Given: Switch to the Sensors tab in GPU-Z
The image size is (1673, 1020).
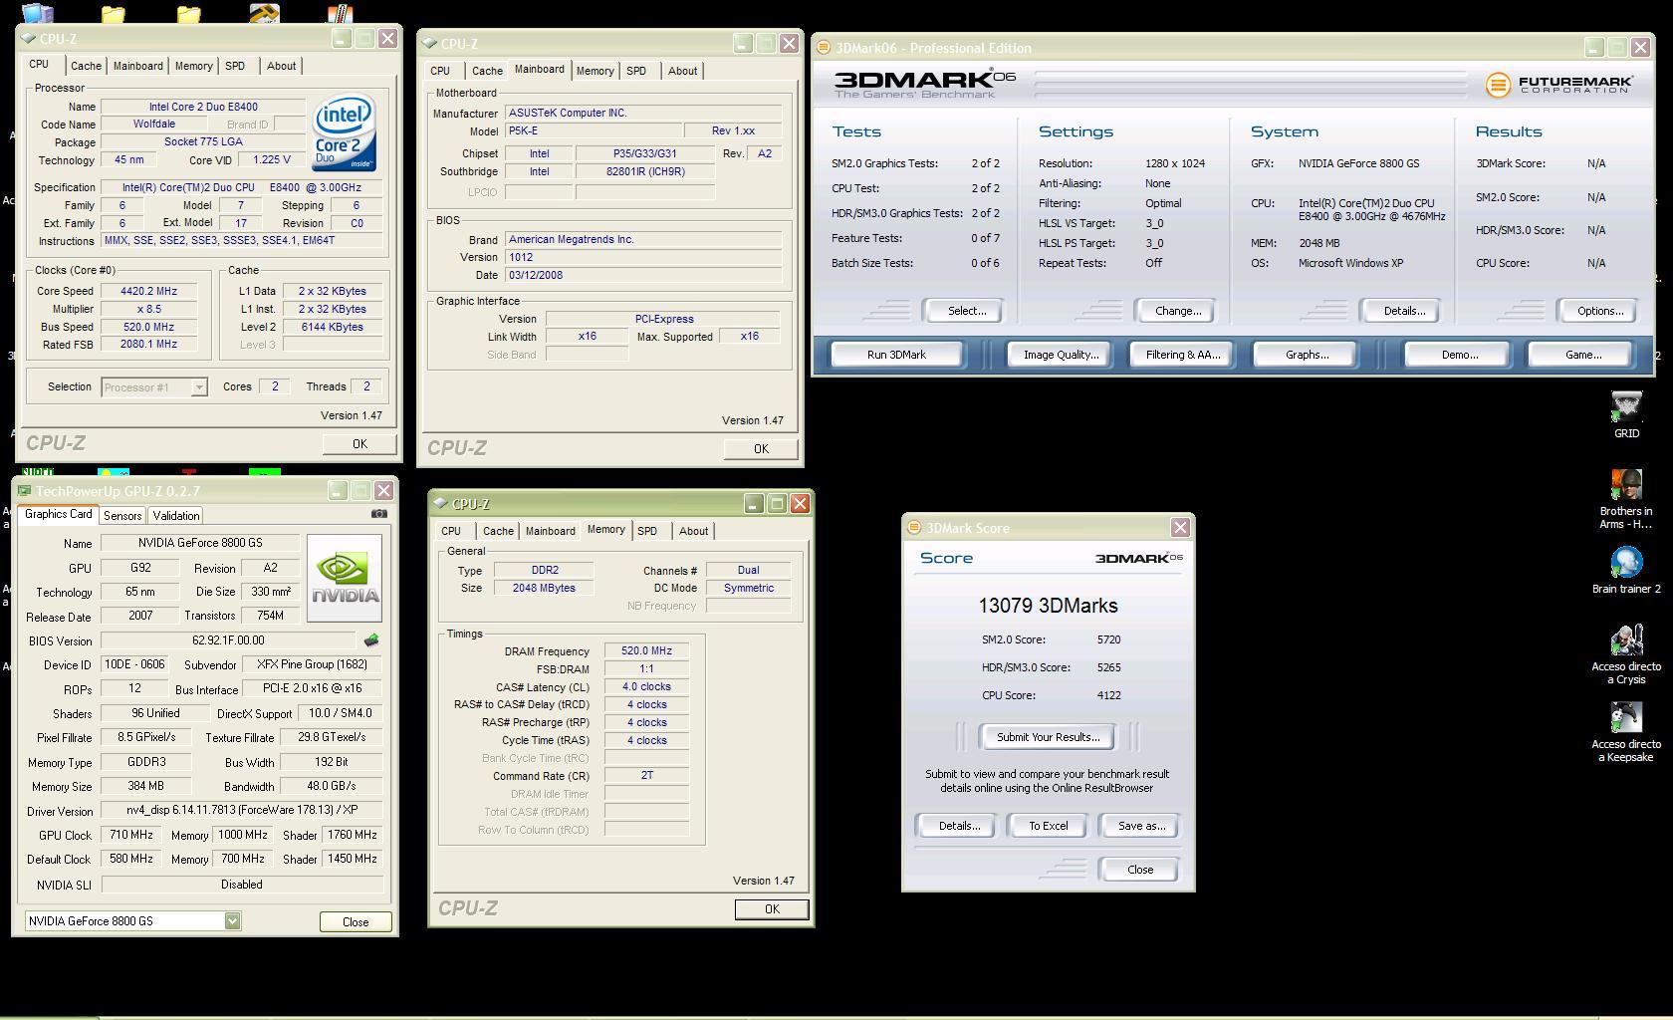Looking at the screenshot, I should coord(122,516).
